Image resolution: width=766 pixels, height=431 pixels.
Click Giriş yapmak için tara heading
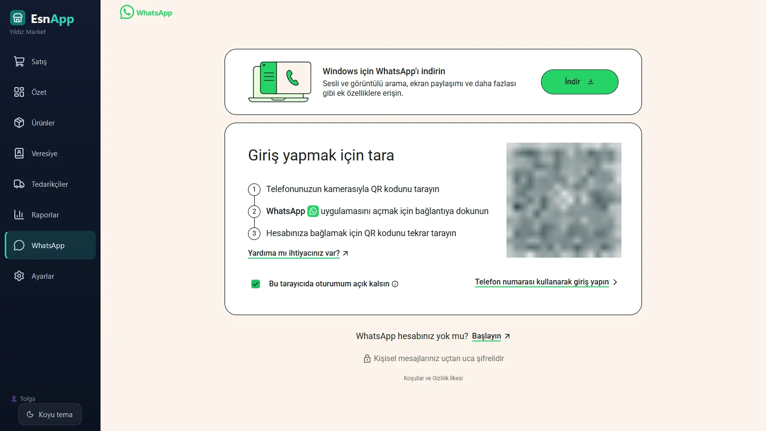[x=321, y=155]
